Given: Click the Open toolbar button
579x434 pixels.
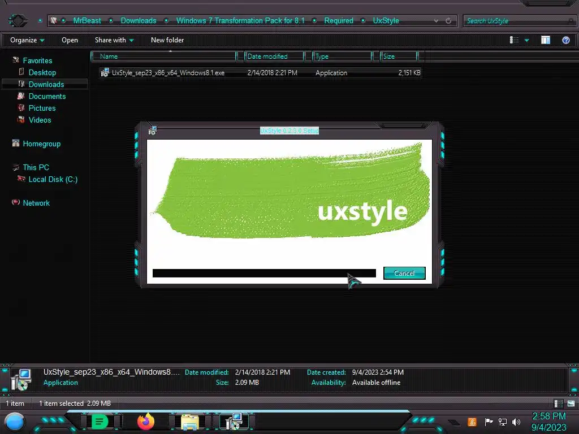Looking at the screenshot, I should (70, 40).
